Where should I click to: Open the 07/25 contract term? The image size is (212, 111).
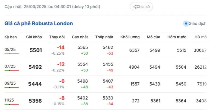click(x=10, y=66)
